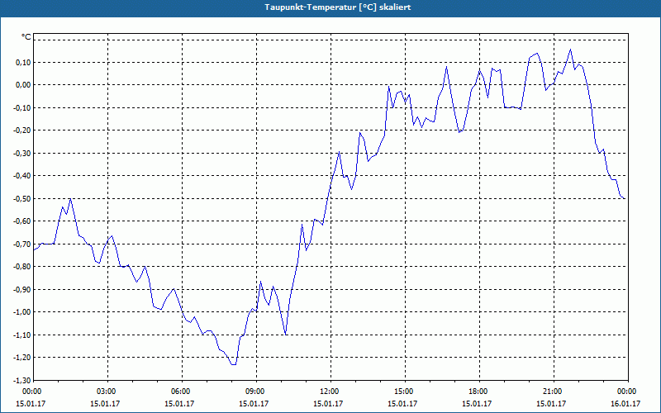Select the -0,60 y-axis label
This screenshot has width=661, height=413.
pos(22,221)
